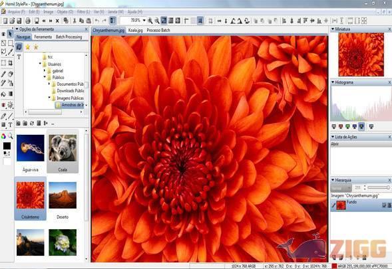Click the redo arrow in toolbar
392x269 pixels.
(x=104, y=21)
